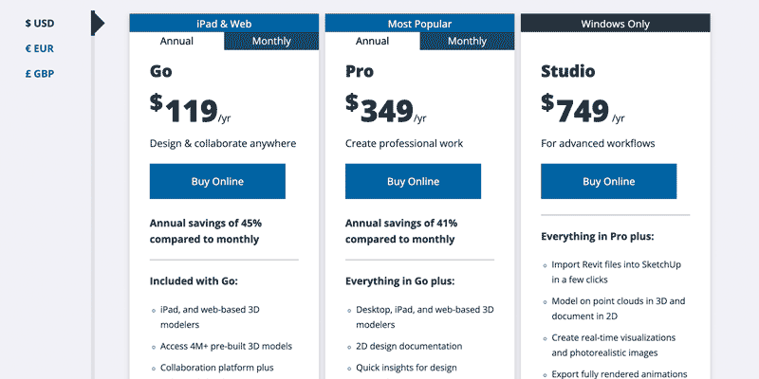Click the Windows Only banner
Image resolution: width=759 pixels, height=379 pixels.
tap(615, 23)
